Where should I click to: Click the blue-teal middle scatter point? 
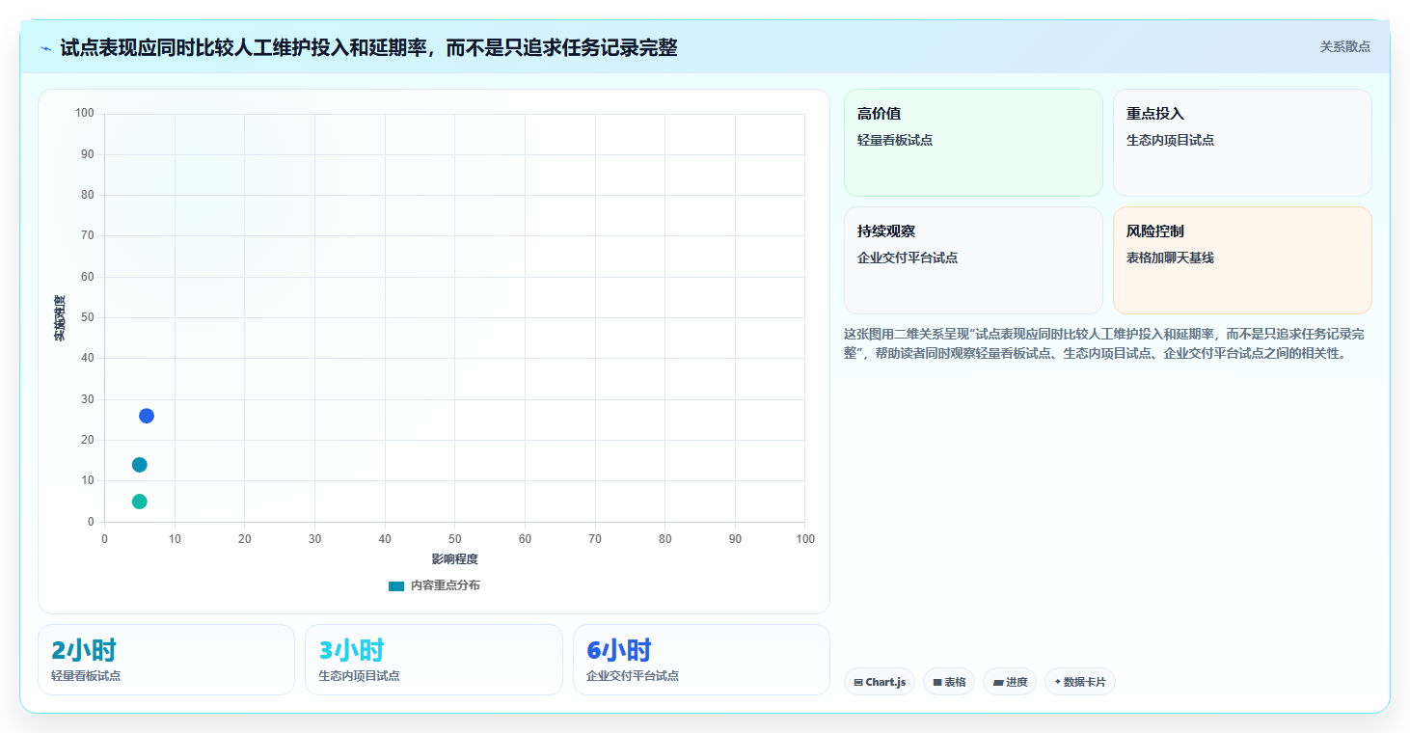[140, 465]
